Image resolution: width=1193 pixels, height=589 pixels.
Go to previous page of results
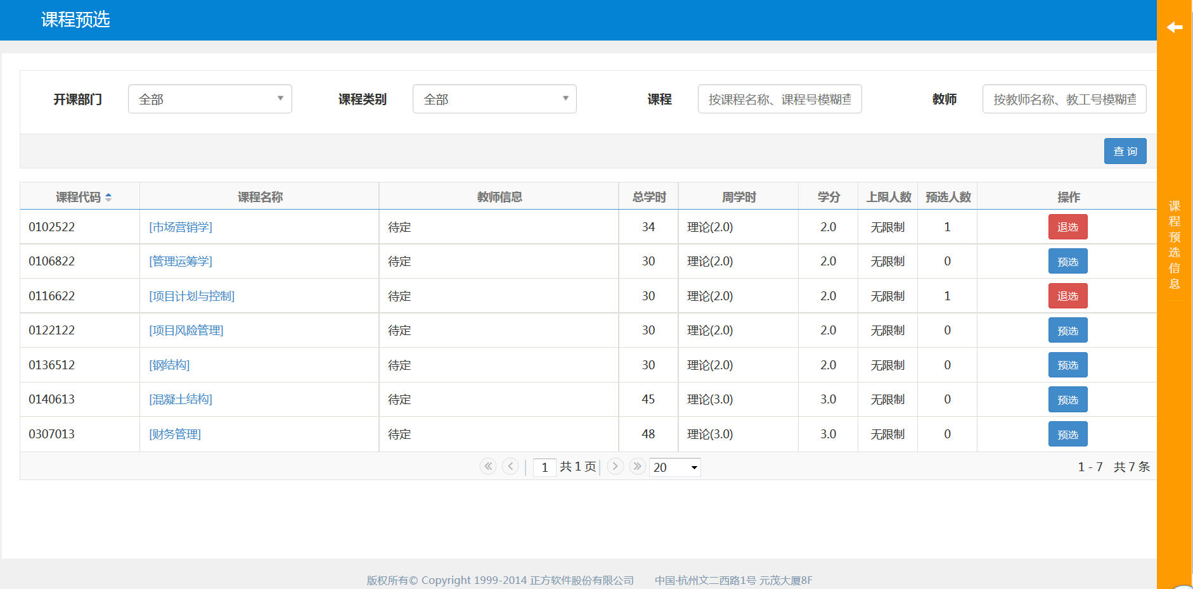tap(510, 467)
